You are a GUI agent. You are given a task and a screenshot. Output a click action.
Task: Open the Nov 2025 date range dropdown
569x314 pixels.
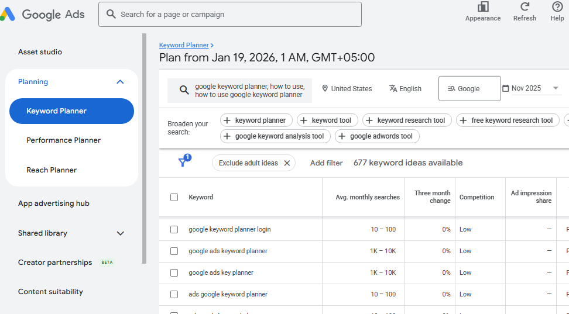coord(556,88)
